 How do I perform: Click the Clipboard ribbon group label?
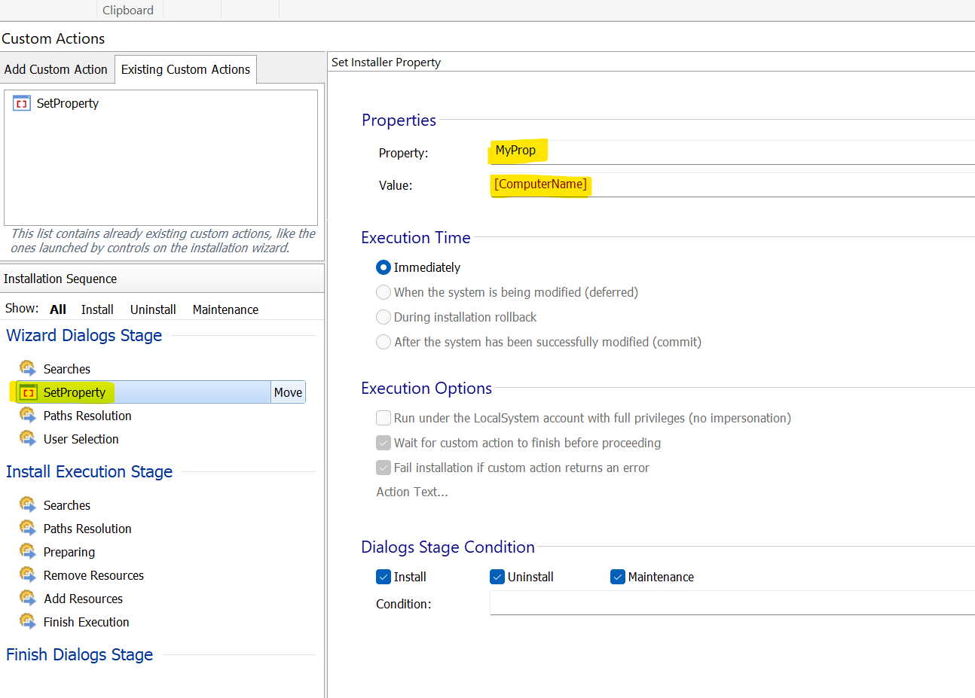[128, 10]
